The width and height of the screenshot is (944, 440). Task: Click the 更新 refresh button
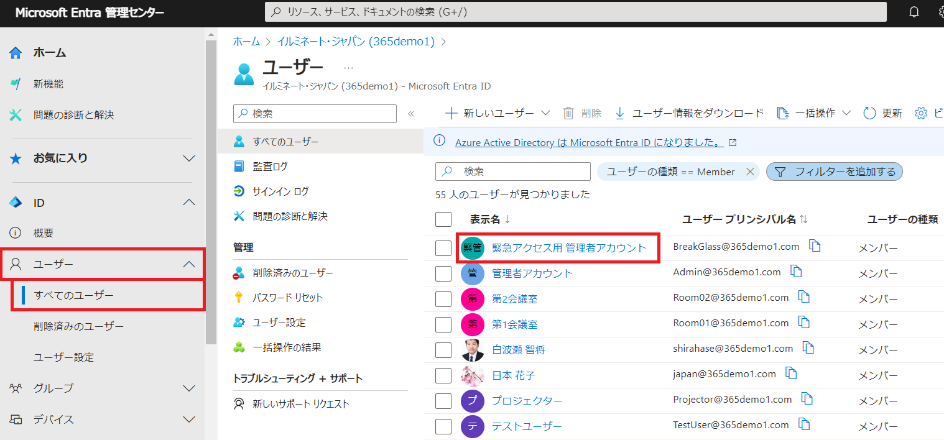tap(882, 113)
